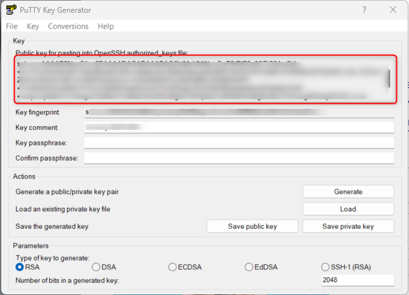Image resolution: width=409 pixels, height=295 pixels.
Task: Click 'Number of bits in a generated key:' label
Action: tap(68, 280)
